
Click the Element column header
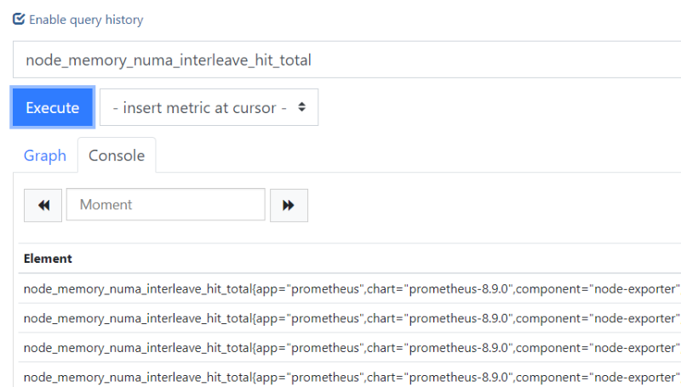[48, 259]
